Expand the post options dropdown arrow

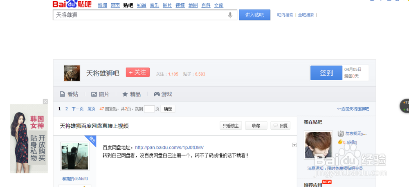[294, 145]
